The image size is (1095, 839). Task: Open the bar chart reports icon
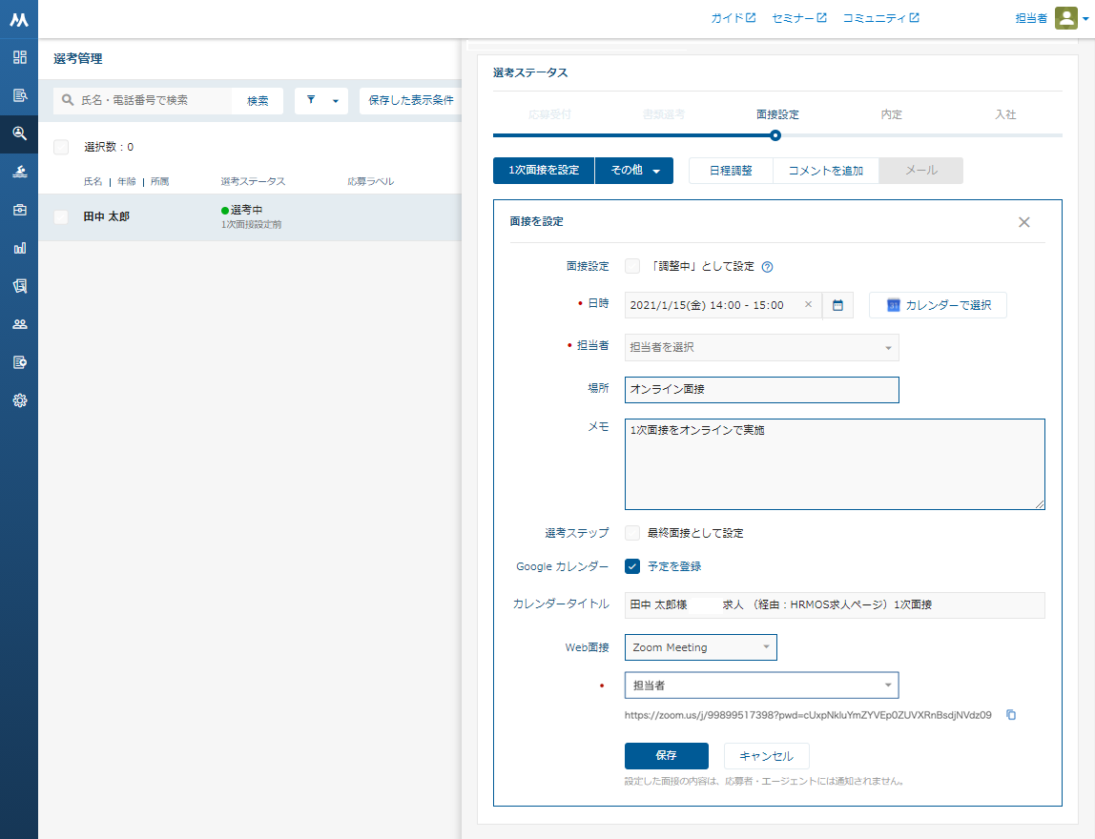[x=19, y=248]
